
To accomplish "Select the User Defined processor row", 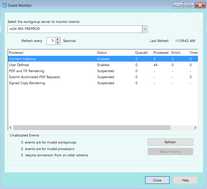I will pyautogui.click(x=50, y=65).
